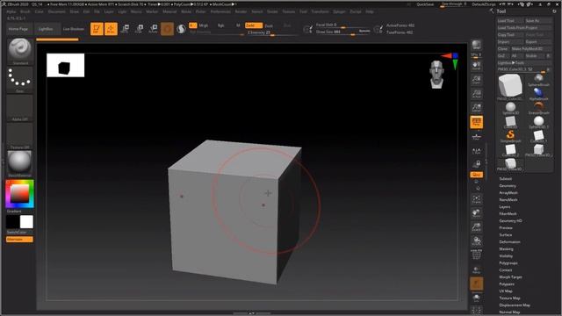Viewport: 562px width, 316px height.
Task: Open the BasicMaterial selector
Action: [x=19, y=164]
